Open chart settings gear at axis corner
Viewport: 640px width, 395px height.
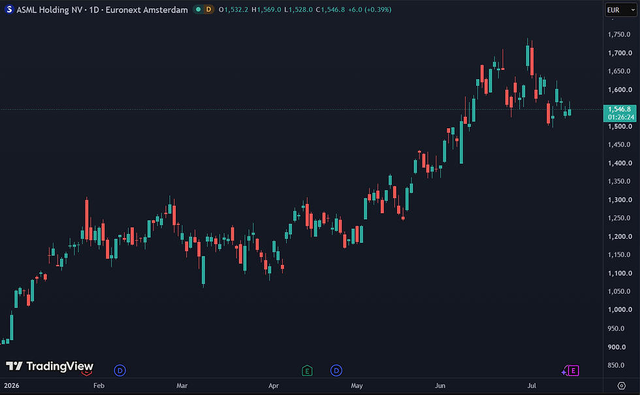coord(621,386)
